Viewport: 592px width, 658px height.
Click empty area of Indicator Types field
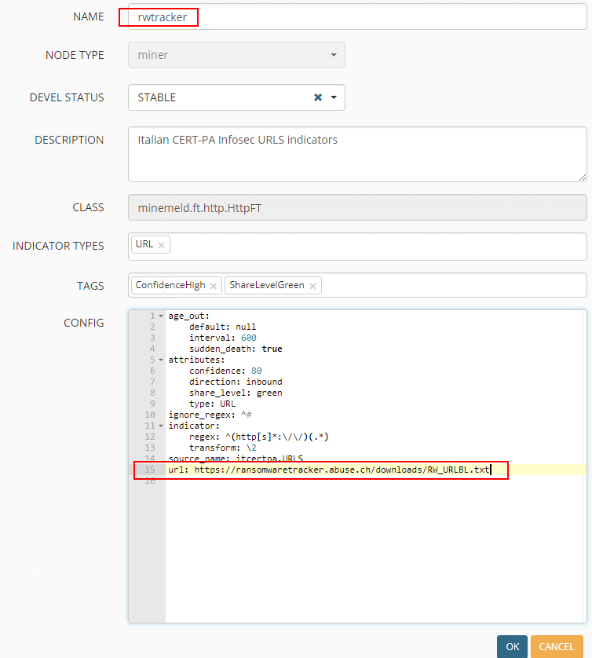tap(377, 246)
